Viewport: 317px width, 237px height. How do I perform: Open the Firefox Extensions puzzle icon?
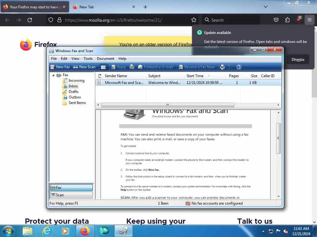287,20
